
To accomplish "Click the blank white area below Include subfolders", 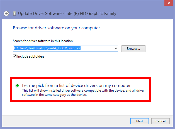I will 84,68.
